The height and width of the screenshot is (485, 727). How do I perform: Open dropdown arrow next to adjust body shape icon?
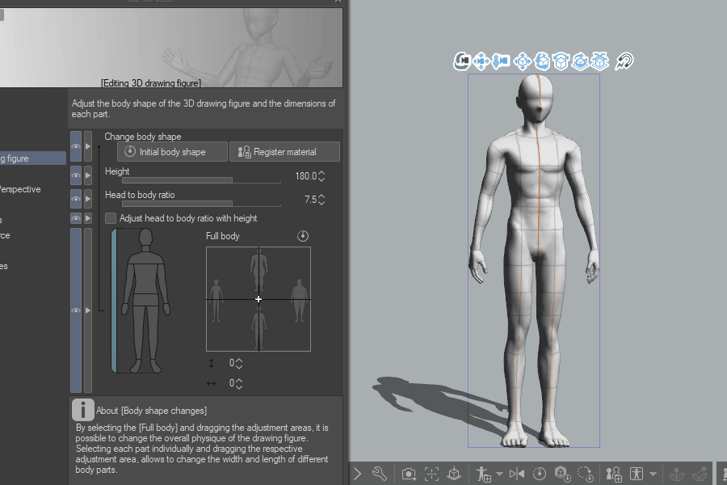653,474
